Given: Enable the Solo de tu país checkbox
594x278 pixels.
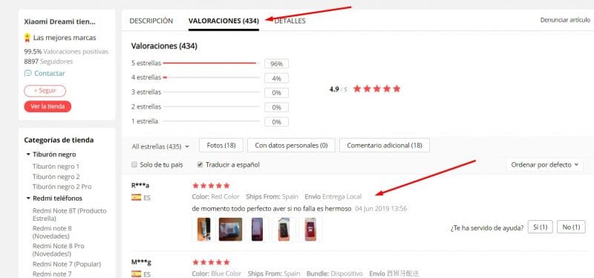Looking at the screenshot, I should (x=134, y=164).
